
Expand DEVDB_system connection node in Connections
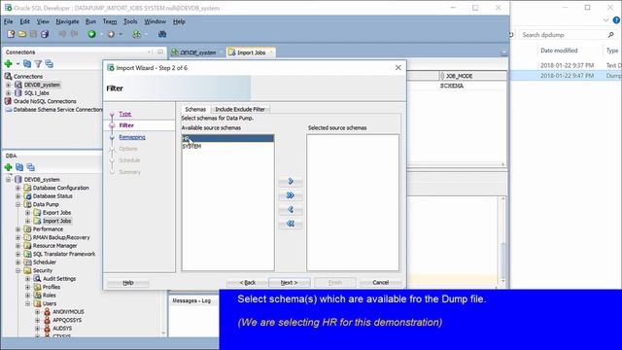(9, 85)
